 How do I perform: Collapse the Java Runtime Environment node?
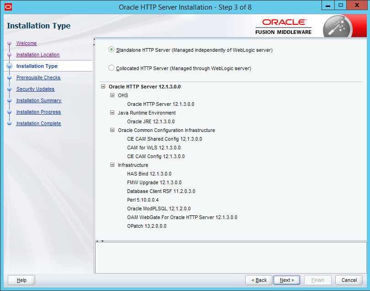(x=113, y=113)
